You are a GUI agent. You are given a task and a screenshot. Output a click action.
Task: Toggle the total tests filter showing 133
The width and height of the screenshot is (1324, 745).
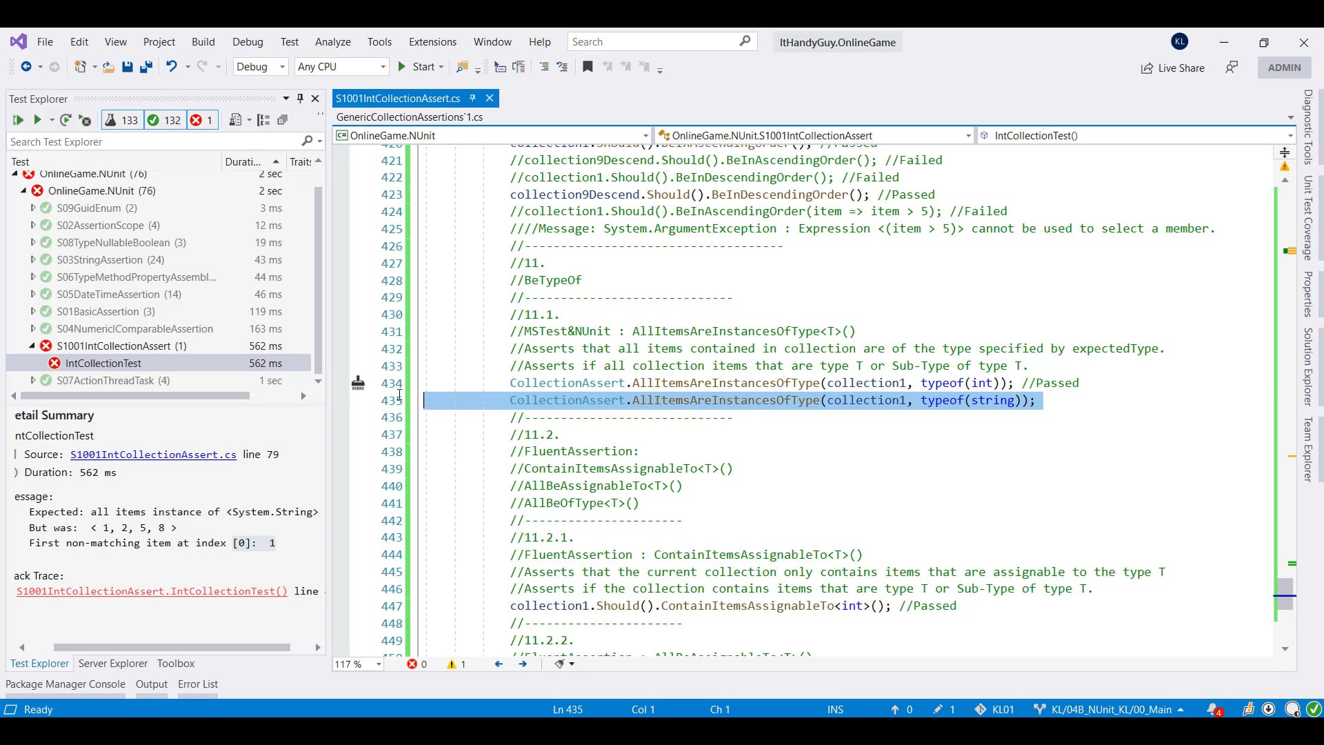point(121,120)
